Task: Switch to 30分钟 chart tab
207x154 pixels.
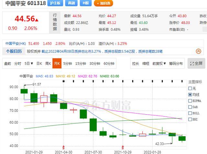Action: click(95, 64)
